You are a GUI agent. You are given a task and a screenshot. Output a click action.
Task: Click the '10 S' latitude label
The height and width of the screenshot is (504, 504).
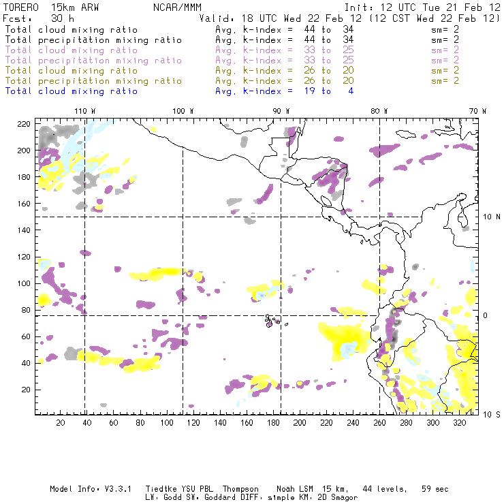[x=492, y=415]
